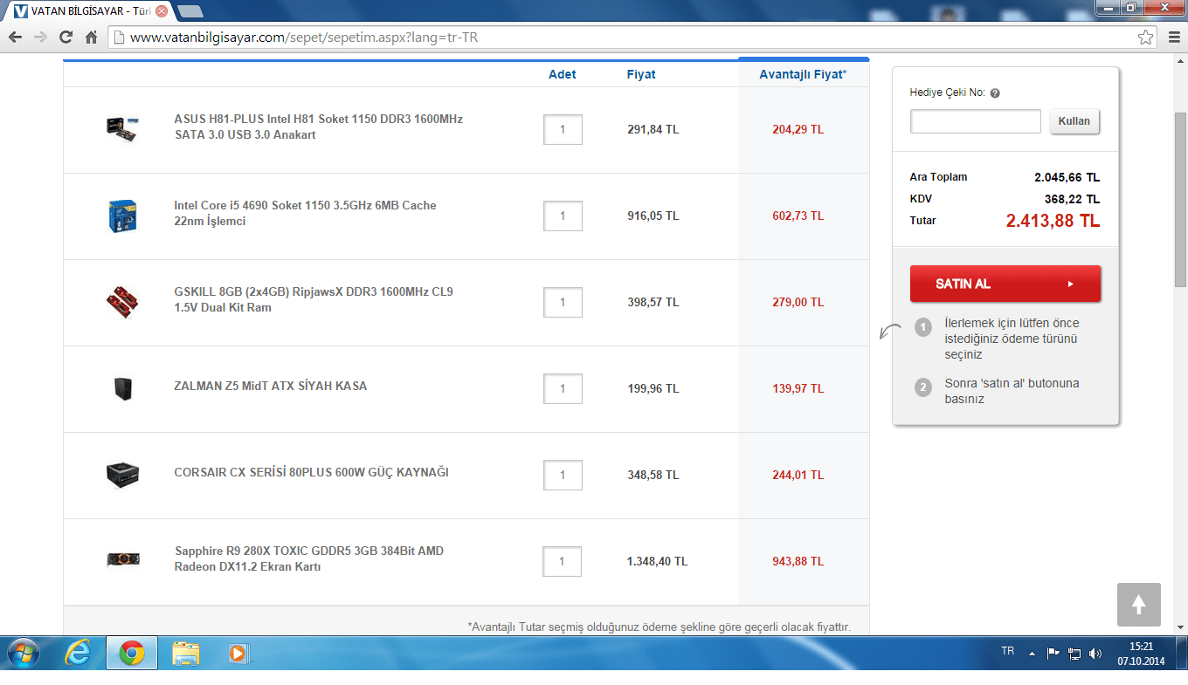
Task: Click the scrollbar down arrow
Action: pyautogui.click(x=1181, y=627)
